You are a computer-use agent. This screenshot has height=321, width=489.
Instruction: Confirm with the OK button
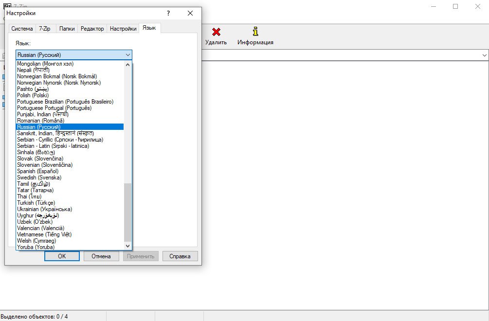click(x=62, y=256)
